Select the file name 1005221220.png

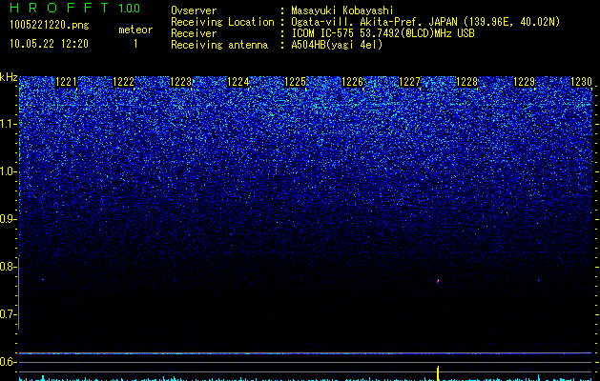tap(50, 25)
